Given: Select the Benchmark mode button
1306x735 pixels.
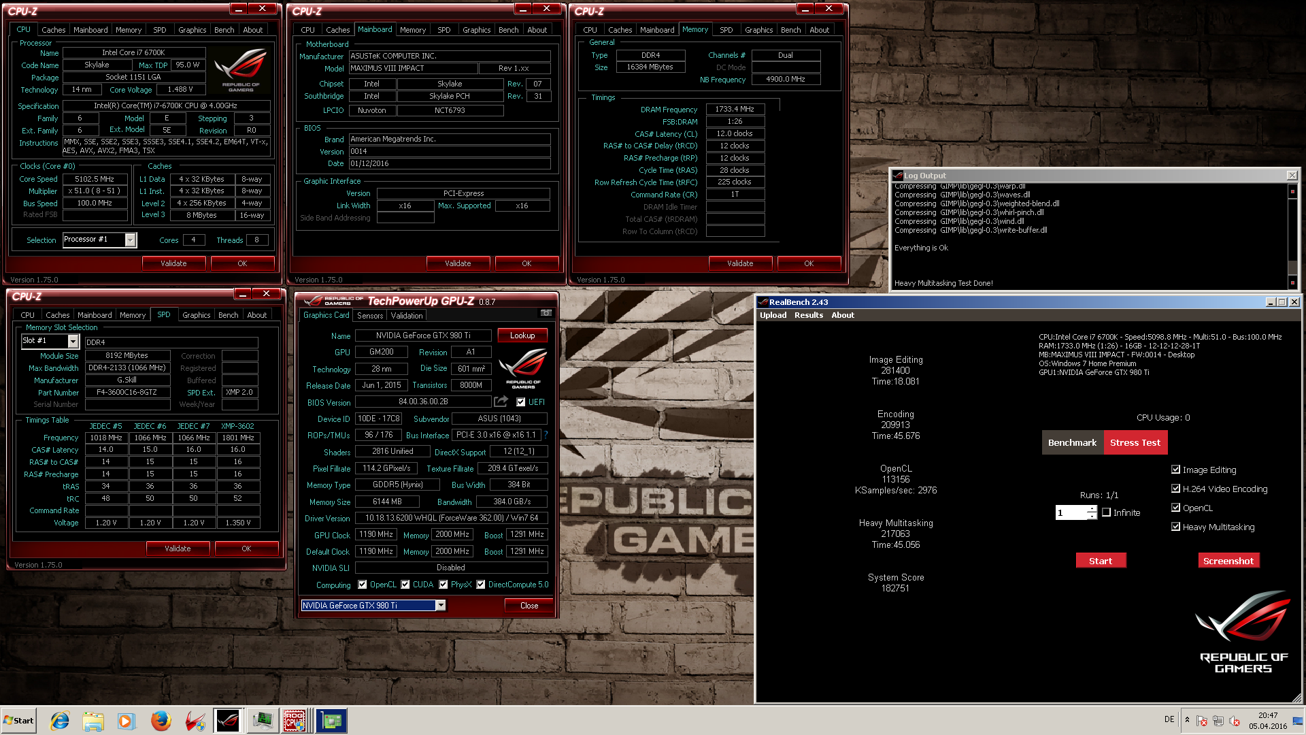Looking at the screenshot, I should coord(1072,442).
